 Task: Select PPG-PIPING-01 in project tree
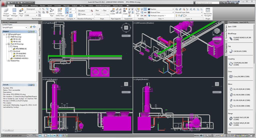click(x=21, y=49)
